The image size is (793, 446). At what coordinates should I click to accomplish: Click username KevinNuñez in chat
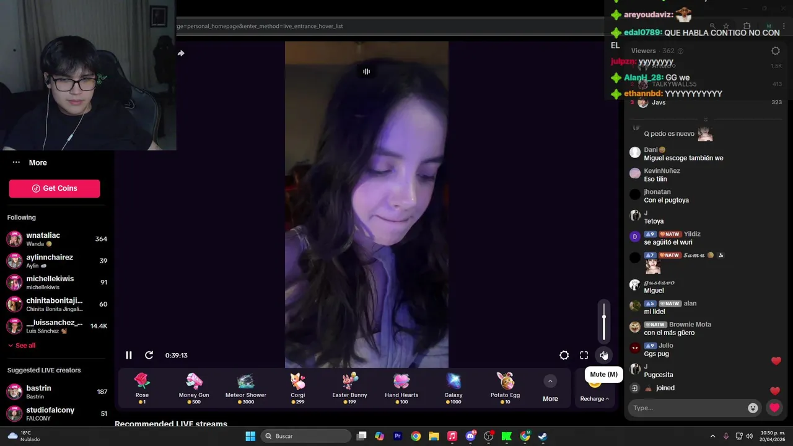pos(662,171)
